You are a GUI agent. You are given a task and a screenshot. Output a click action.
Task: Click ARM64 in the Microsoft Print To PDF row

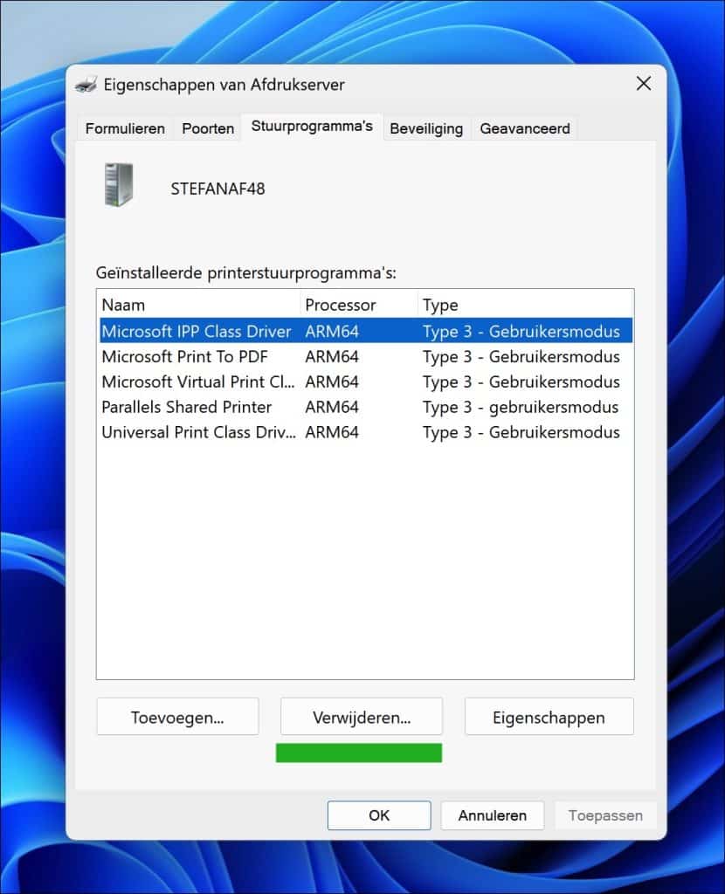(x=331, y=356)
